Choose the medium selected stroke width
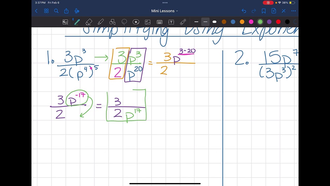Image resolution: width=330 pixels, height=186 pixels. tap(205, 22)
